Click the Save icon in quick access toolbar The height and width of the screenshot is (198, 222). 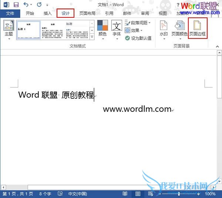16,5
